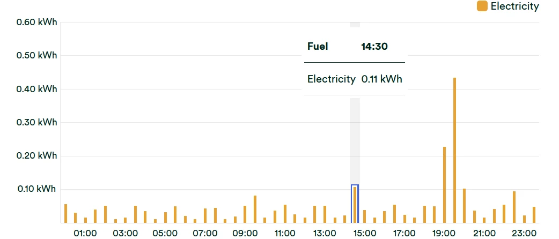Click the tooltip's 0.11 kWh value

(381, 79)
